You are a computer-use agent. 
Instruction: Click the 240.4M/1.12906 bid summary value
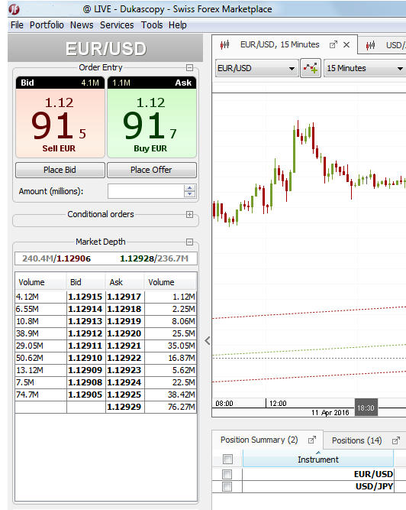(x=56, y=258)
